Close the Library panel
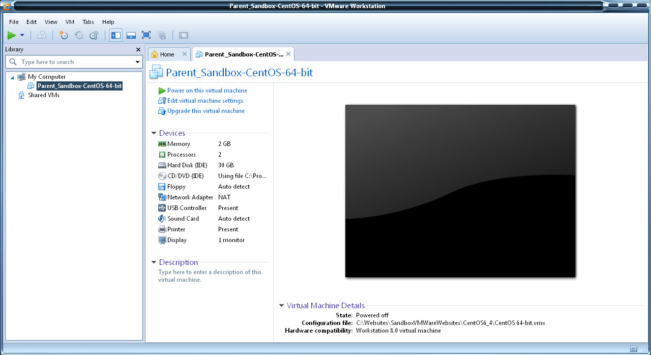 coord(138,49)
